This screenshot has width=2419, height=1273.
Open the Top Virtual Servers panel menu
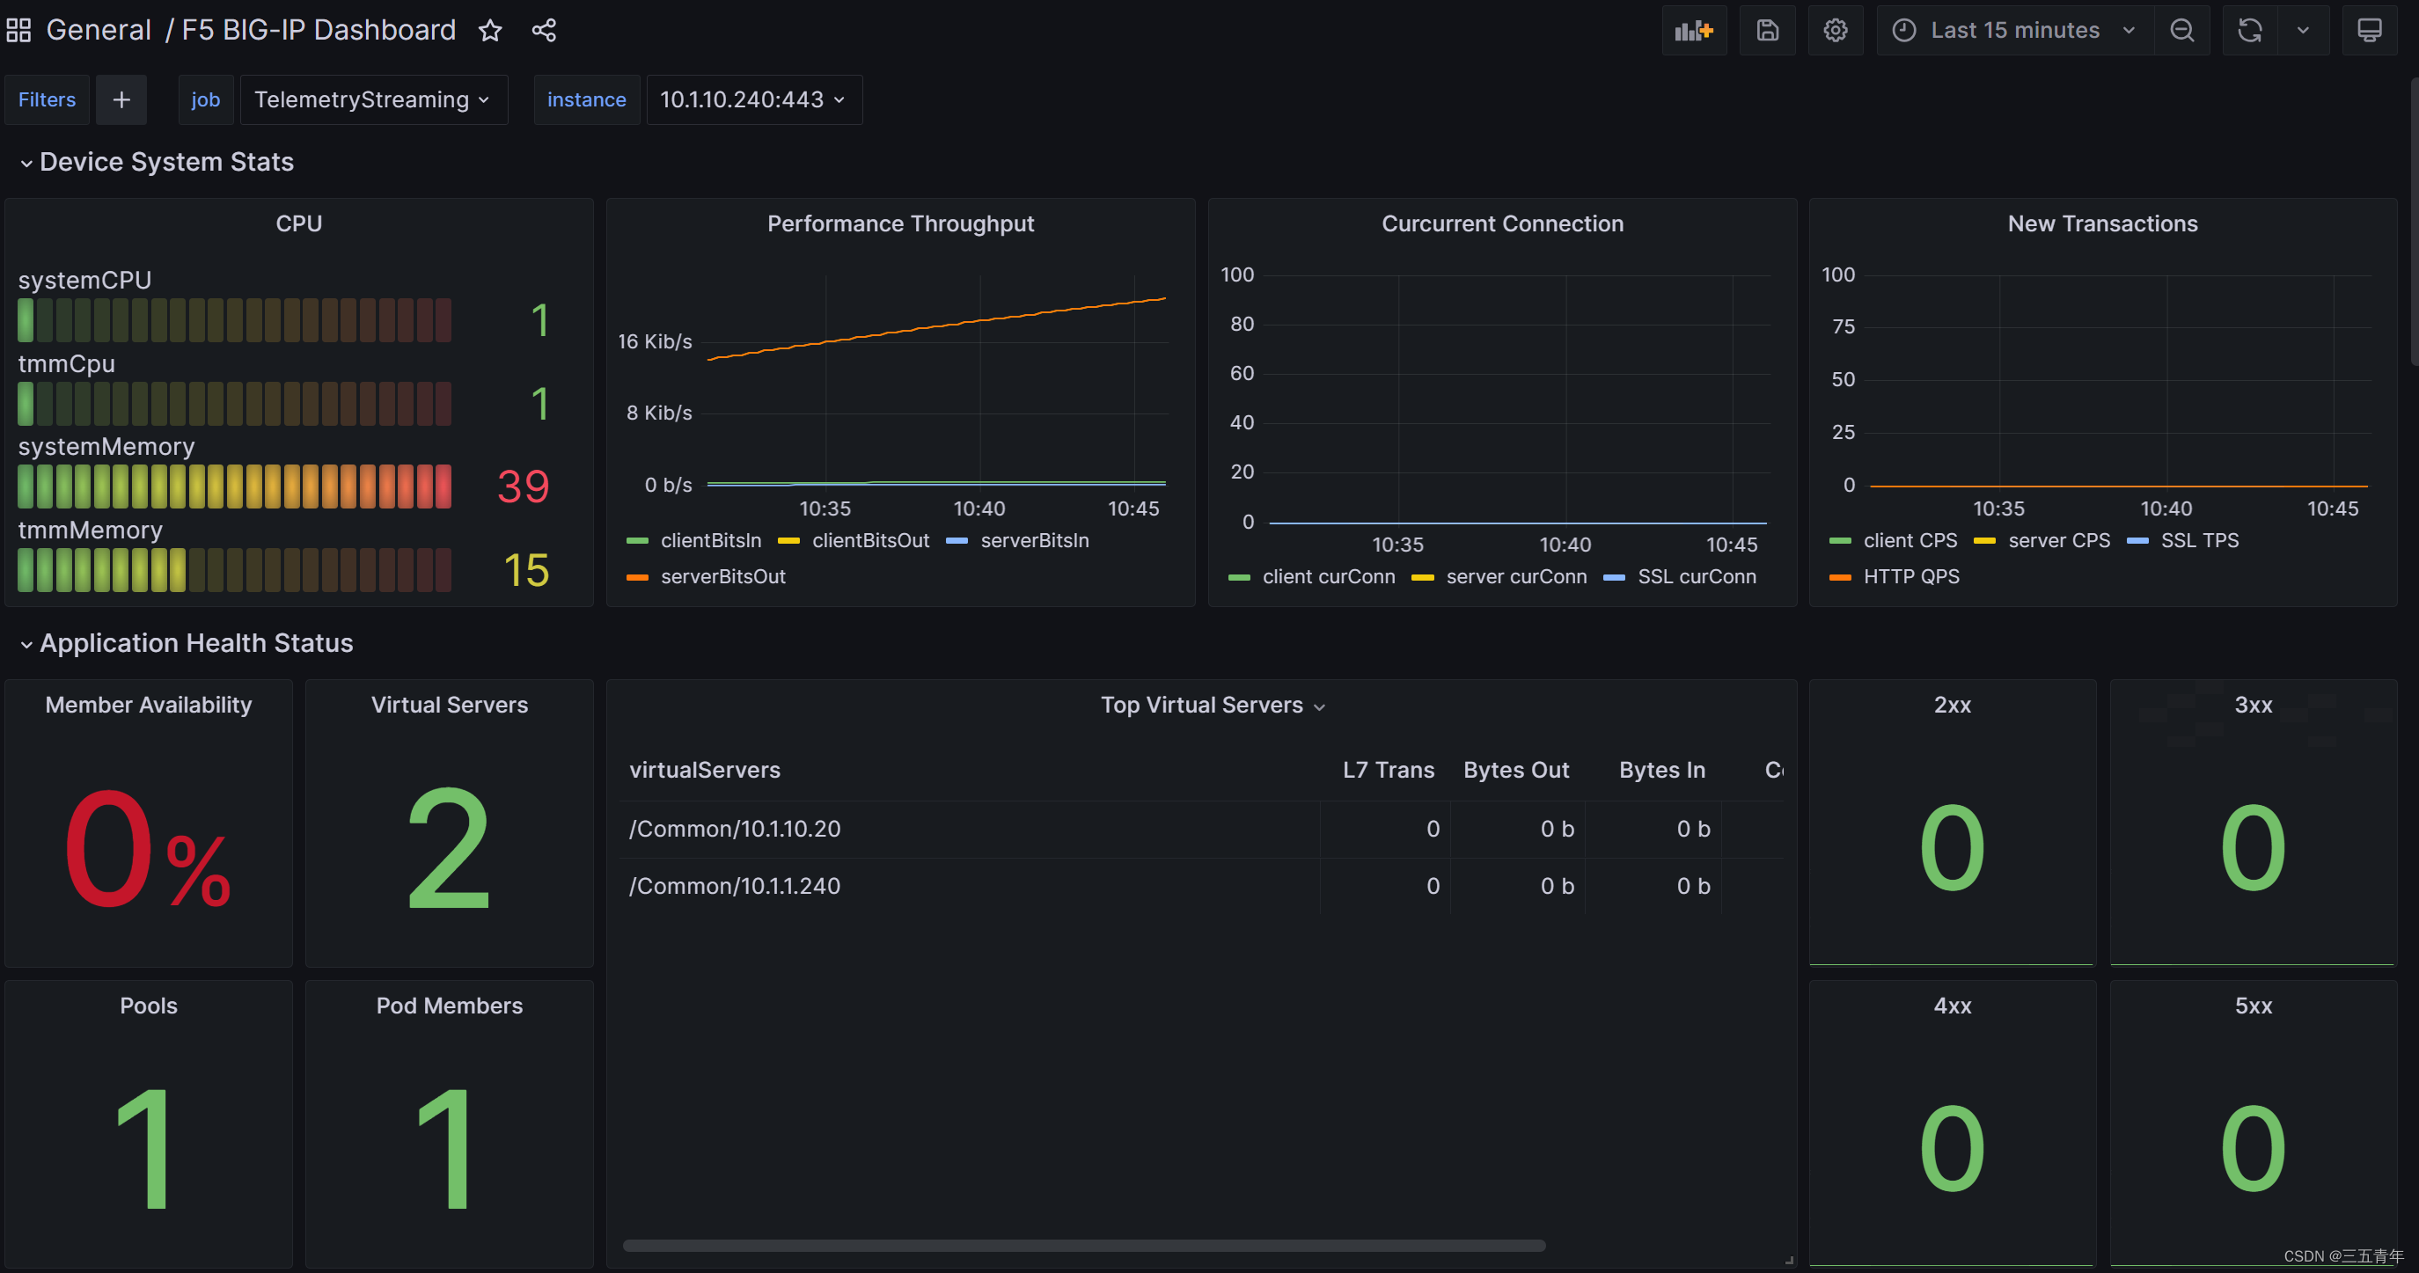pyautogui.click(x=1319, y=707)
